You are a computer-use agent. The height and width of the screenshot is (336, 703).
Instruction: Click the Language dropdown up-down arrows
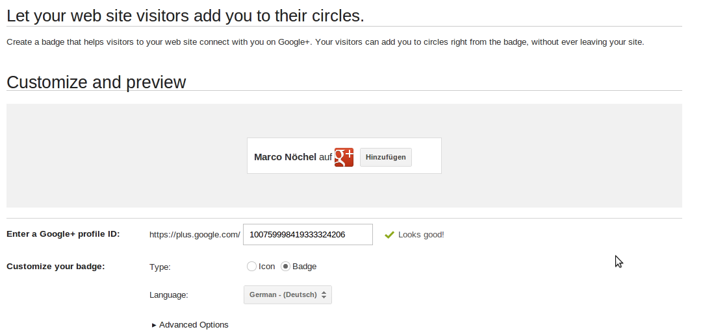coord(324,295)
